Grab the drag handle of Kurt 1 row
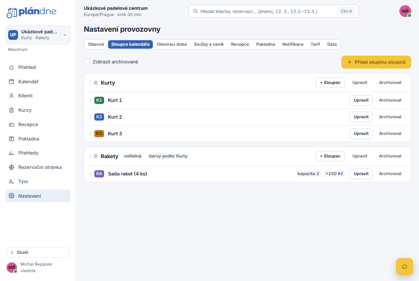Viewport: 419px width, 281px height. (x=90, y=100)
